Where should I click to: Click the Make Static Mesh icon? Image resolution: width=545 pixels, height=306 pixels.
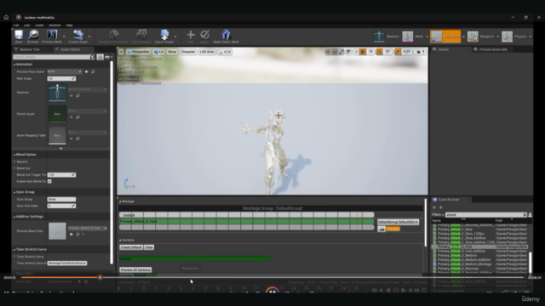coord(226,35)
